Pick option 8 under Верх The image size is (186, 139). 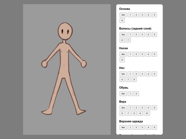pyautogui.click(x=134, y=113)
